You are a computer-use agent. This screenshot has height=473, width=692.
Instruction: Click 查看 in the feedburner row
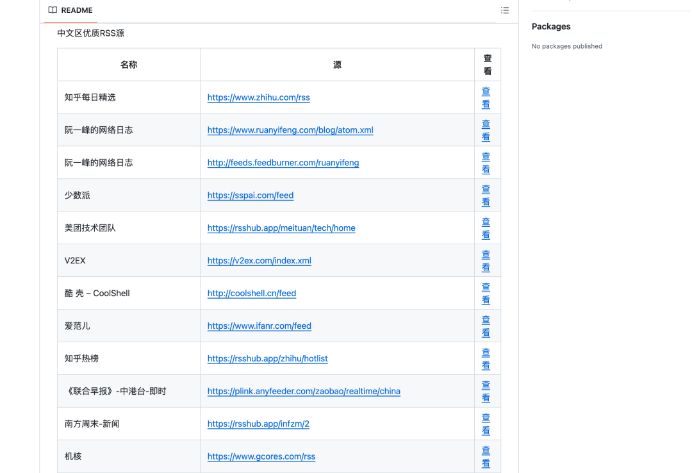[486, 163]
